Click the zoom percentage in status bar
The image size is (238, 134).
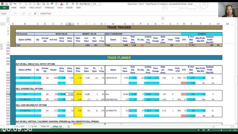235,130
